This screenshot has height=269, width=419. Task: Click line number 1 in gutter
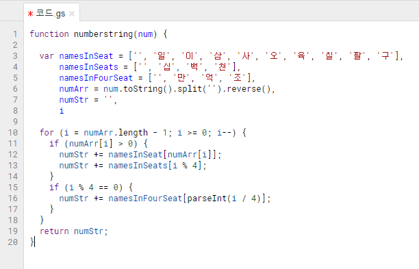click(x=15, y=34)
